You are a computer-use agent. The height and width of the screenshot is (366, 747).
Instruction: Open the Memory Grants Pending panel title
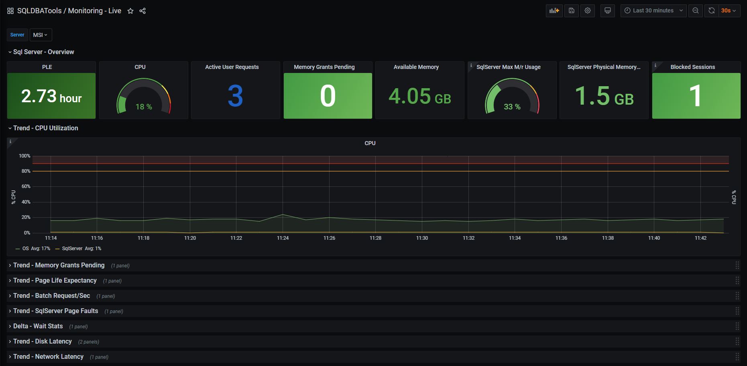click(324, 67)
